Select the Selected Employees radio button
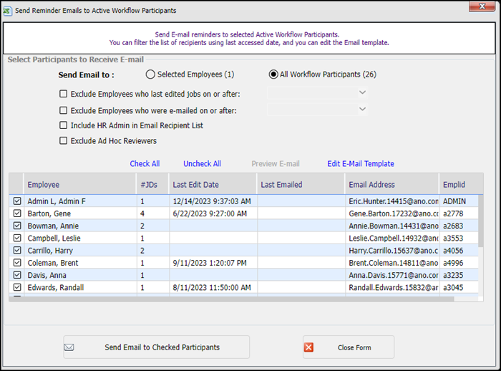Screen dimensions: 501x371 (x=150, y=74)
